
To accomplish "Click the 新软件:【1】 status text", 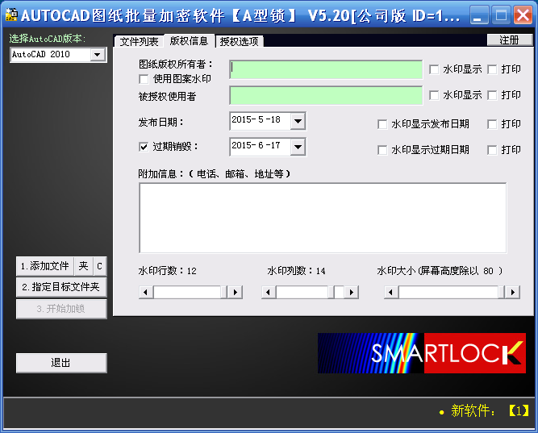I will pos(484,410).
